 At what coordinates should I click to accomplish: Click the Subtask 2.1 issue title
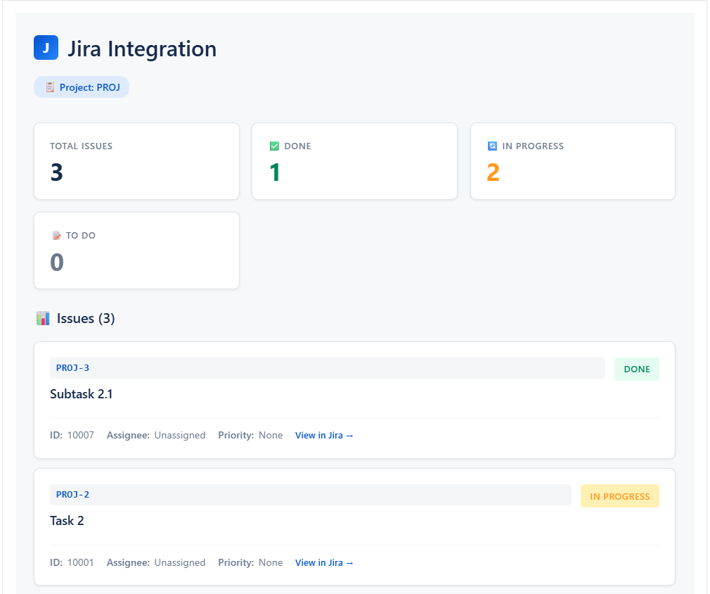click(x=81, y=393)
